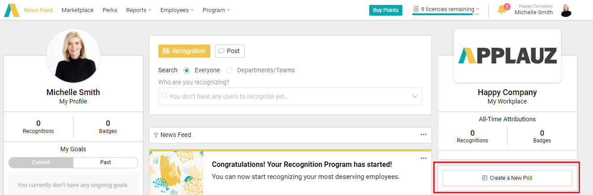593x195 pixels.
Task: Click the Buy Points button
Action: (386, 10)
